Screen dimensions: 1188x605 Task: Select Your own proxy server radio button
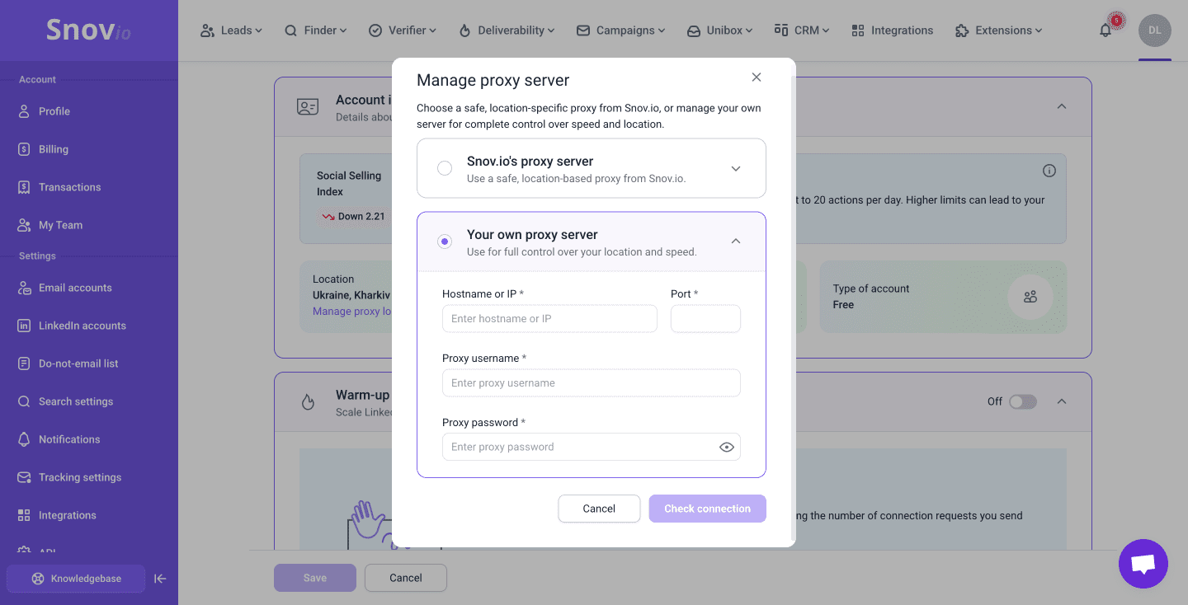(445, 242)
